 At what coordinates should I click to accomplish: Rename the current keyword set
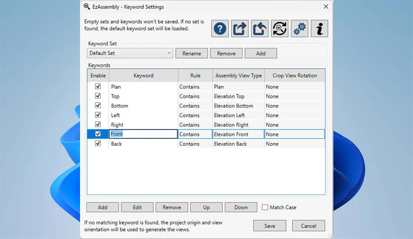192,53
